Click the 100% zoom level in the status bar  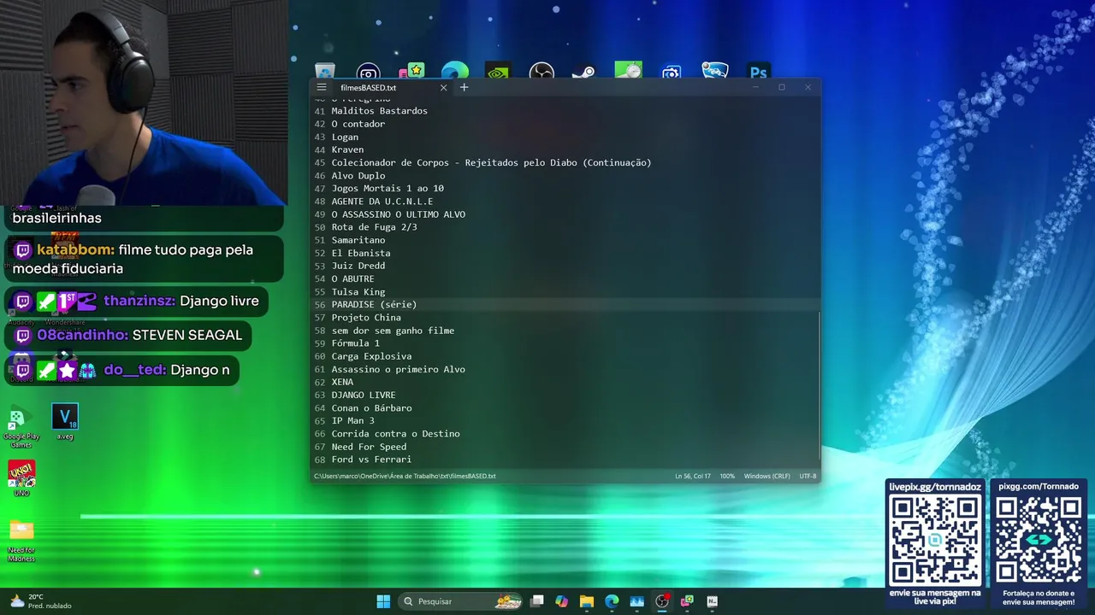click(727, 476)
